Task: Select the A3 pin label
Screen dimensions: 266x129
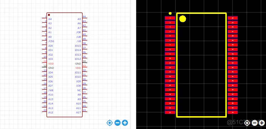Action: click(50, 24)
